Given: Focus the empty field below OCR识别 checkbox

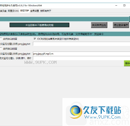Looking at the screenshot, I should pyautogui.click(x=82, y=44).
